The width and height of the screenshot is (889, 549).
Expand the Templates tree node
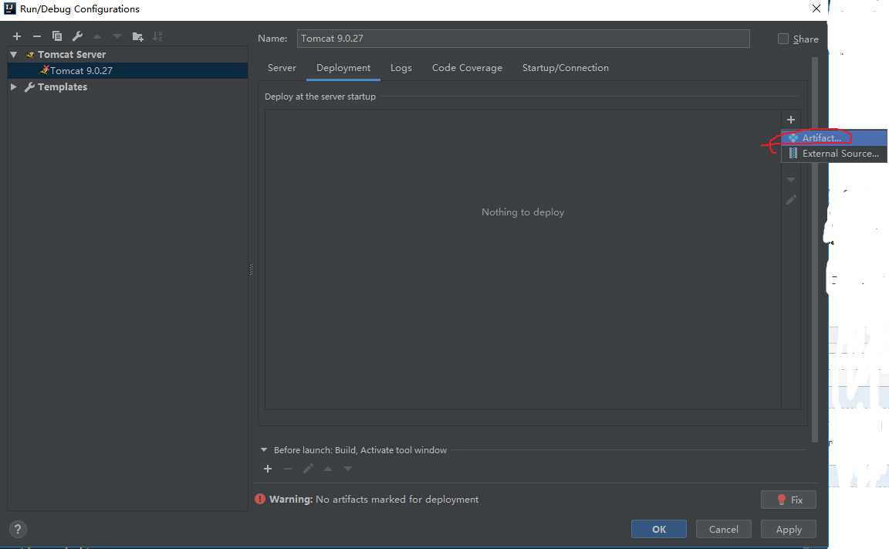click(14, 86)
